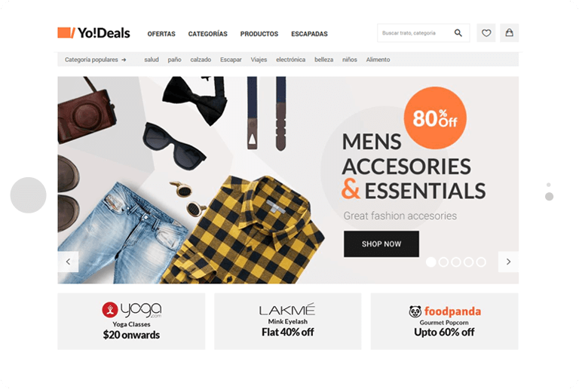Viewport: 579px width, 389px height.
Task: Click the red yoga logo icon
Action: click(109, 310)
